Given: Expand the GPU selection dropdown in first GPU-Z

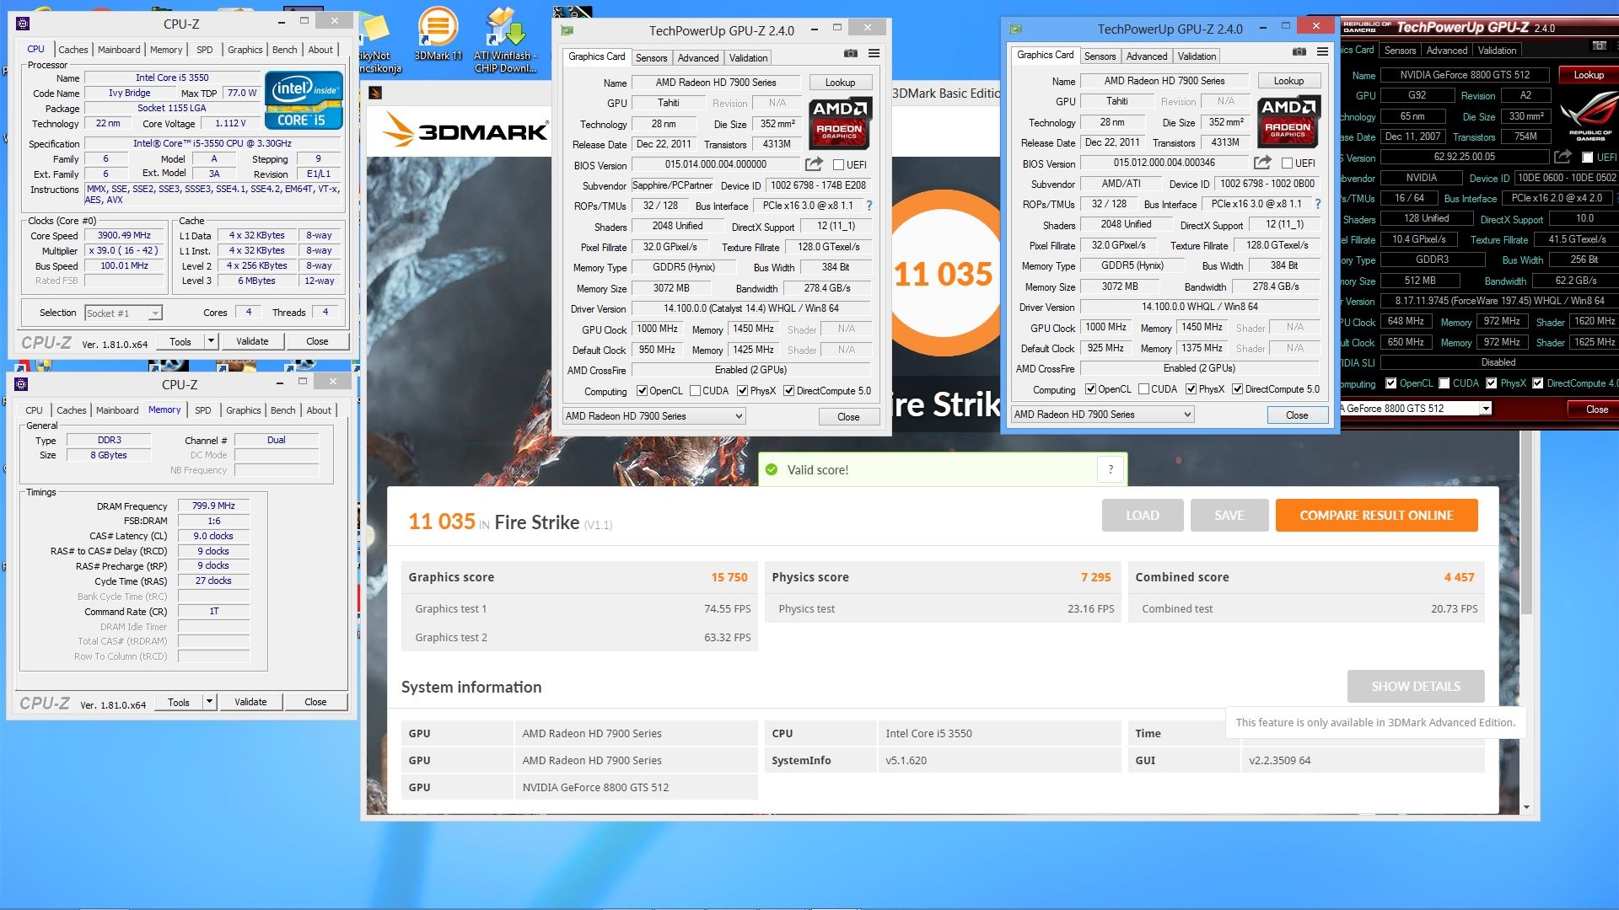Looking at the screenshot, I should coord(738,416).
